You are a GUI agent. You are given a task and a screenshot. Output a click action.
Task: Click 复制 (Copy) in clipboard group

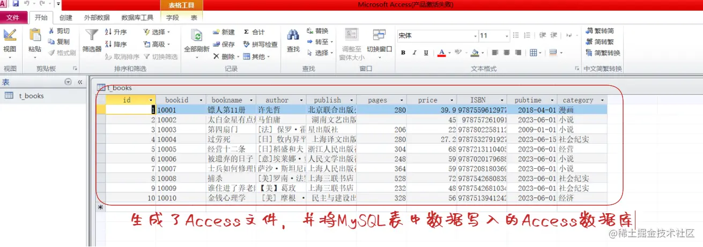pyautogui.click(x=59, y=42)
